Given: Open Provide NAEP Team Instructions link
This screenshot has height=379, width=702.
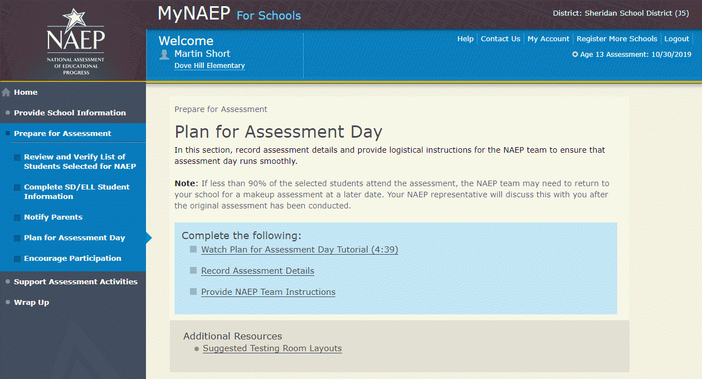Looking at the screenshot, I should pos(268,292).
